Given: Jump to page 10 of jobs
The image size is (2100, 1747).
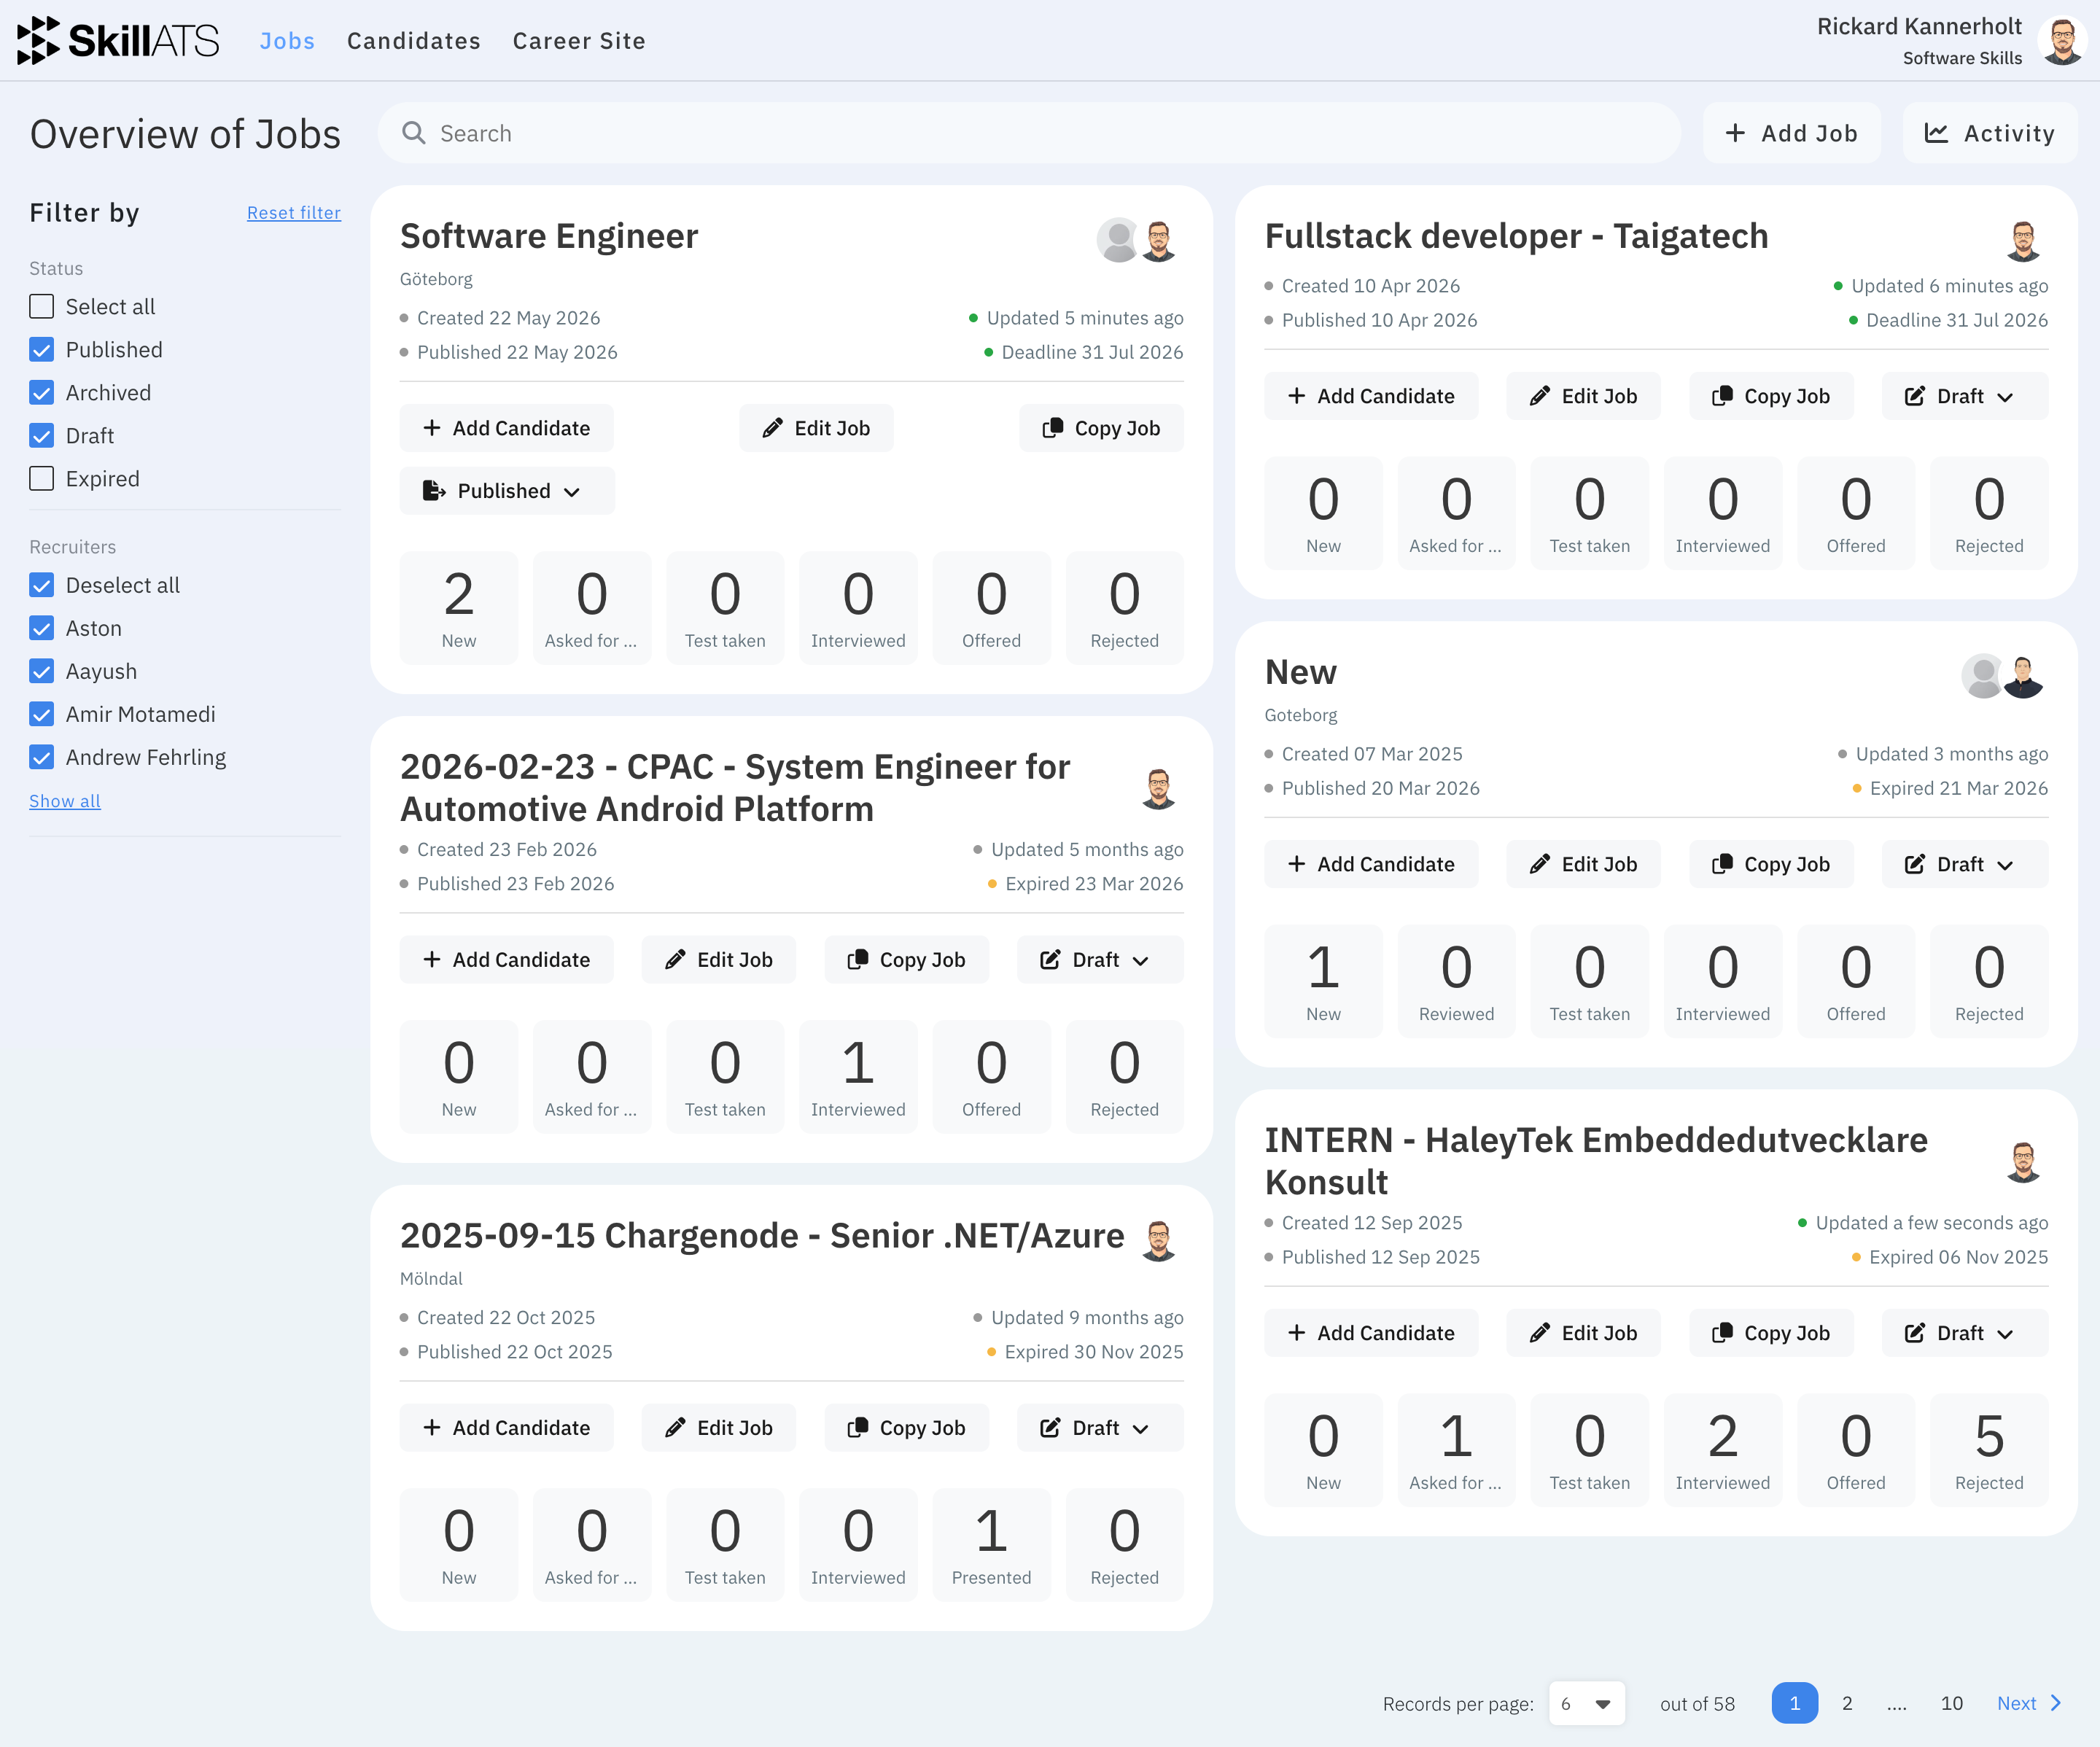Looking at the screenshot, I should click(x=1952, y=1703).
